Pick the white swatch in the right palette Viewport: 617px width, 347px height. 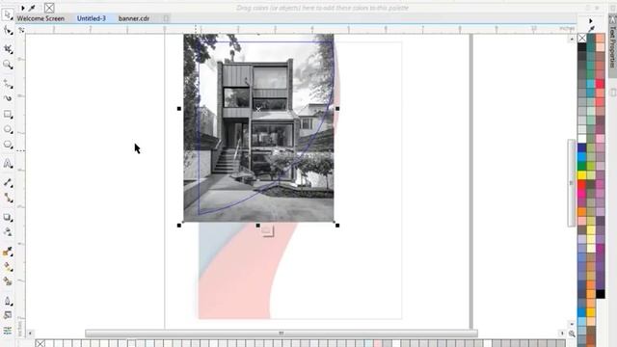pos(582,139)
